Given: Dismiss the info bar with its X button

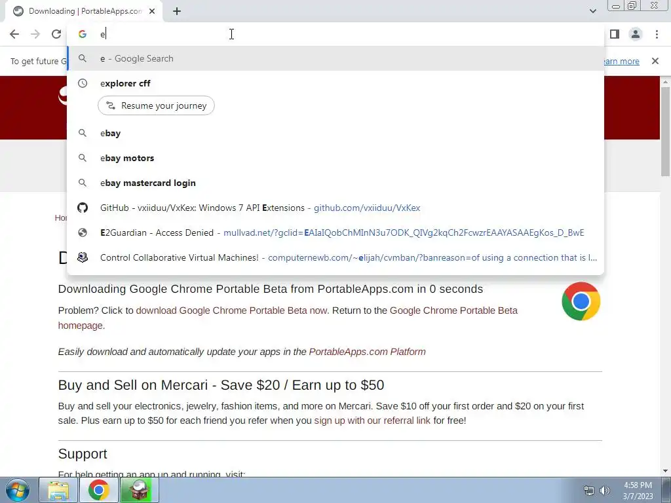Looking at the screenshot, I should click(655, 61).
